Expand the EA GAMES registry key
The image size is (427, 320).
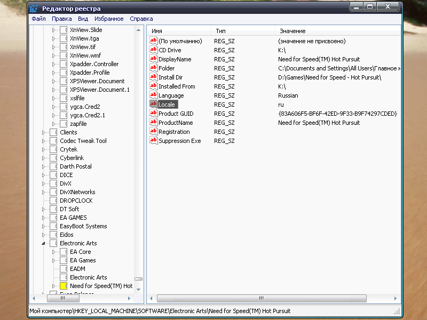coord(43,218)
